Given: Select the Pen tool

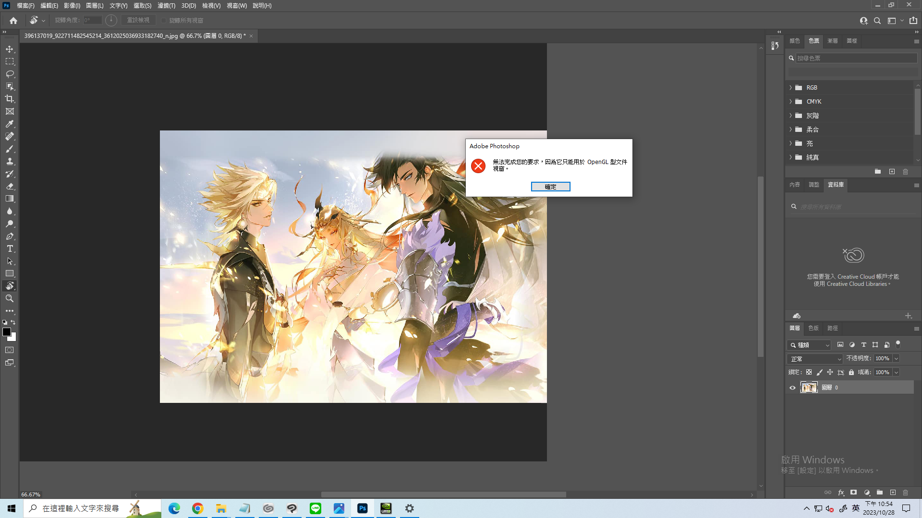Looking at the screenshot, I should (x=10, y=236).
